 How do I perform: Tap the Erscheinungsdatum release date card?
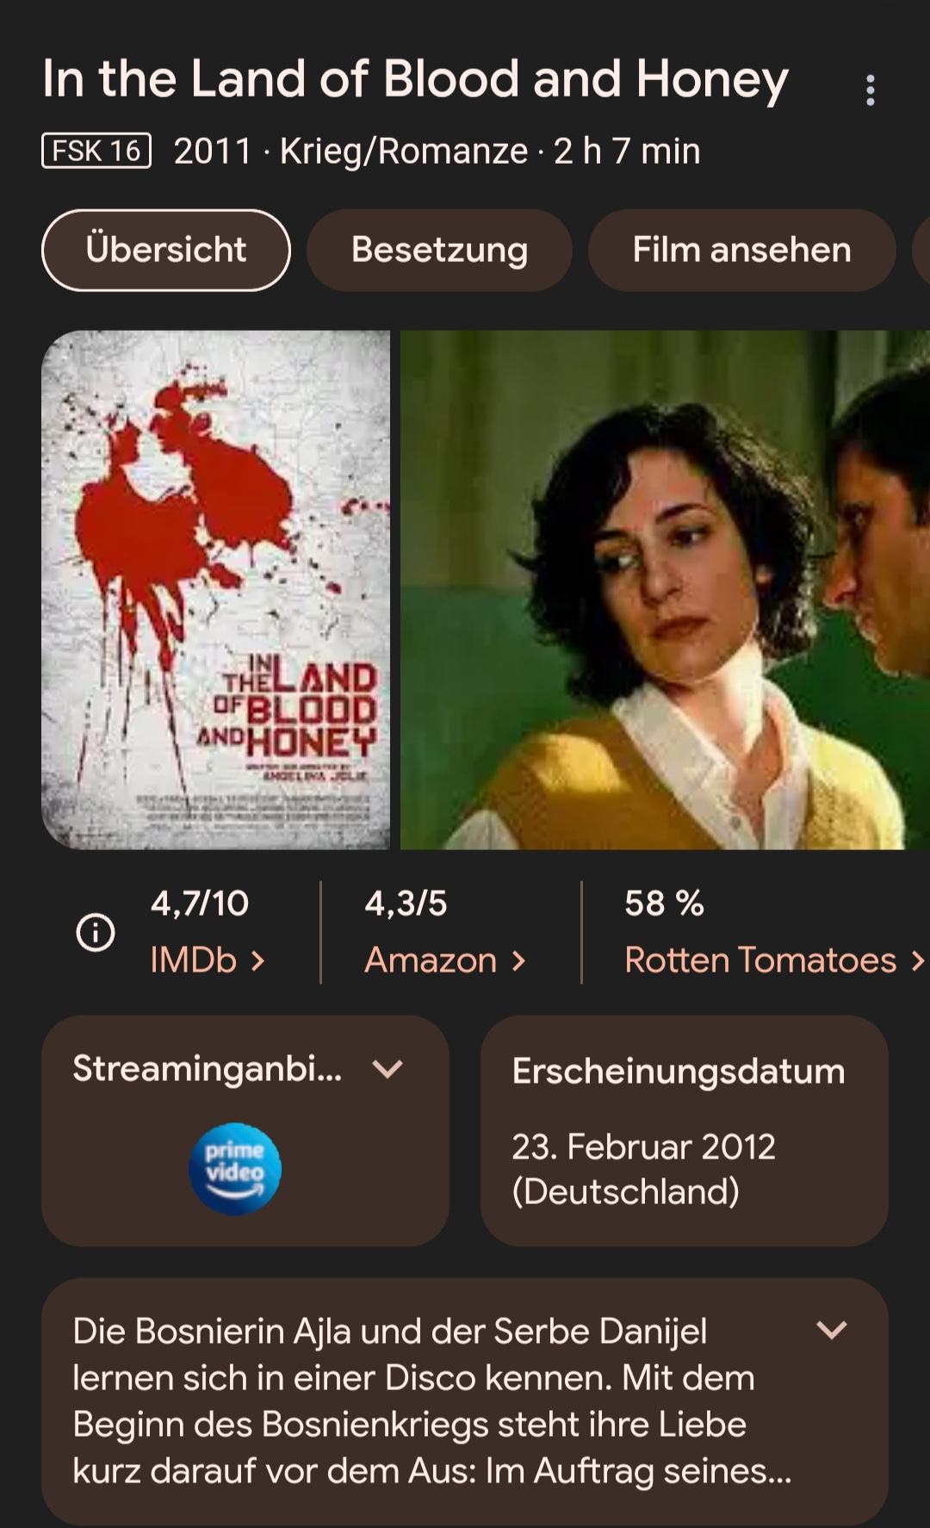tap(685, 1130)
